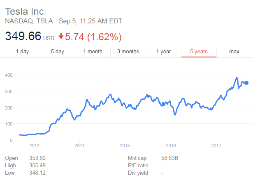The width and height of the screenshot is (253, 180).
Task: Click the NASDAQ: TSLA ticker text
Action: tap(29, 21)
